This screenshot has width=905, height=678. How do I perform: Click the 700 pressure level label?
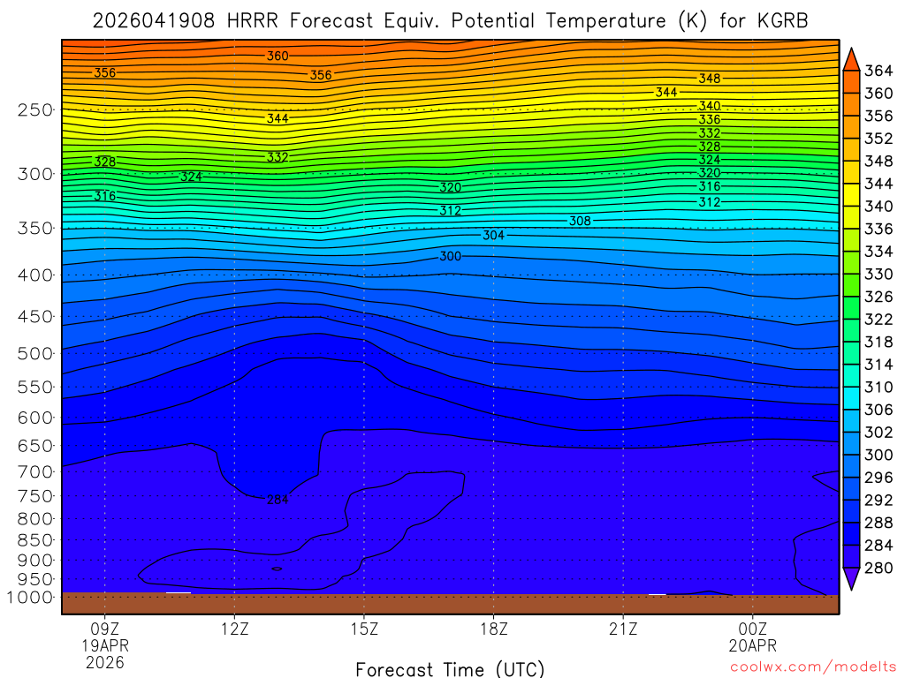35,472
